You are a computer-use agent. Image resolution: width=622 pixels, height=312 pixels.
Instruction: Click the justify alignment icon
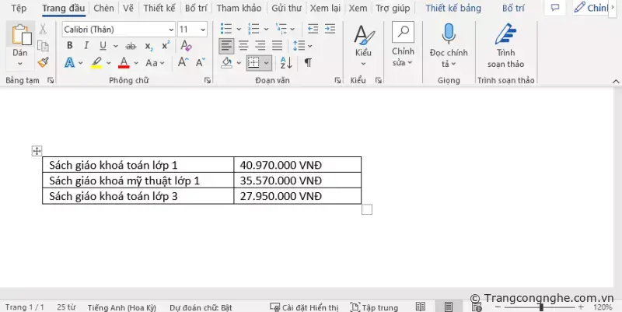(278, 46)
